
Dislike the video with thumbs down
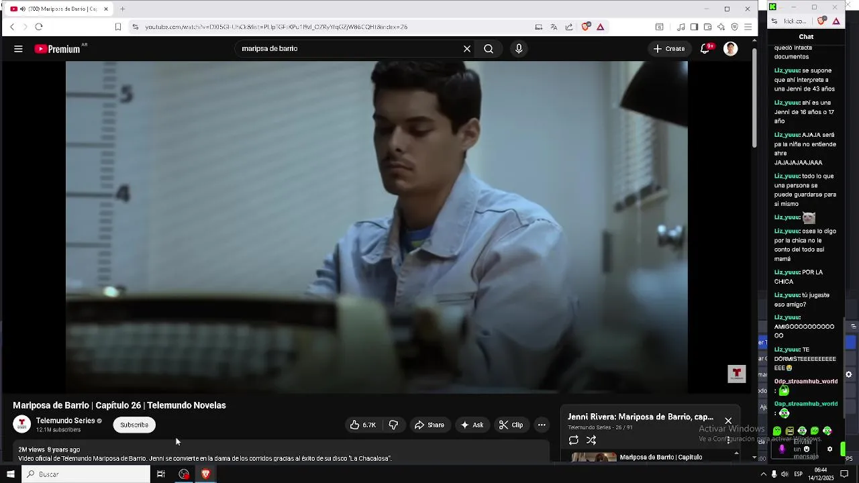[394, 425]
